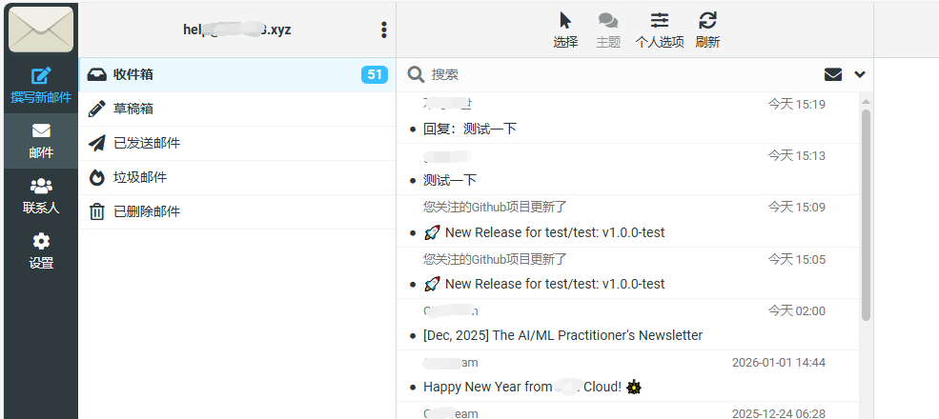Go to Sent mail (已发送邮件) folder
The image size is (939, 419).
tap(146, 143)
